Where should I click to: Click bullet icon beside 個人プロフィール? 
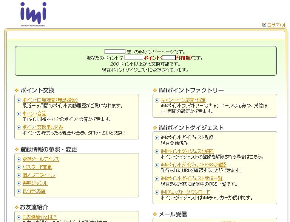point(19,175)
